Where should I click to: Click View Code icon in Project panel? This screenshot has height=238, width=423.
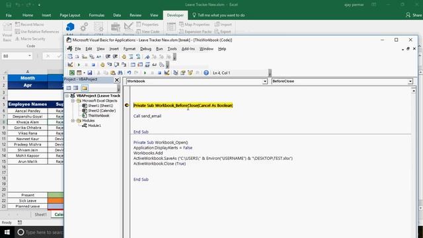[69, 88]
